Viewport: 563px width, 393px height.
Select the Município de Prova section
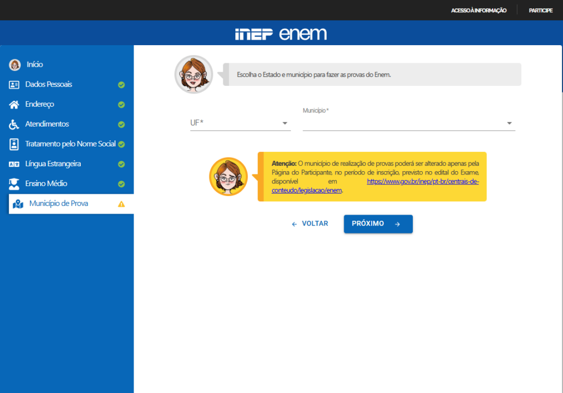(x=71, y=204)
